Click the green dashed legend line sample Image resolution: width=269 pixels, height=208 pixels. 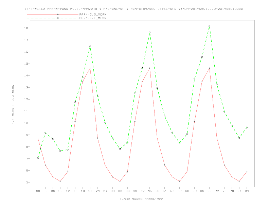pos(53,18)
